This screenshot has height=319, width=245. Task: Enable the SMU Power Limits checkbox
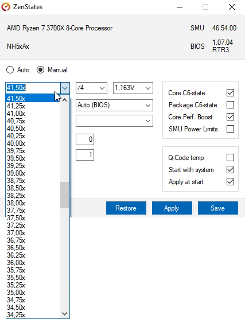click(x=230, y=129)
